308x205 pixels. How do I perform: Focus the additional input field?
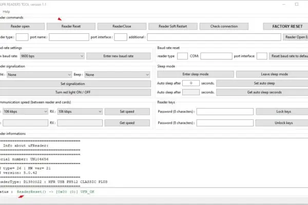coord(214,37)
